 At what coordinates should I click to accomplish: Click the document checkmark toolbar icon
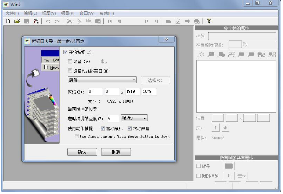tap(178, 21)
